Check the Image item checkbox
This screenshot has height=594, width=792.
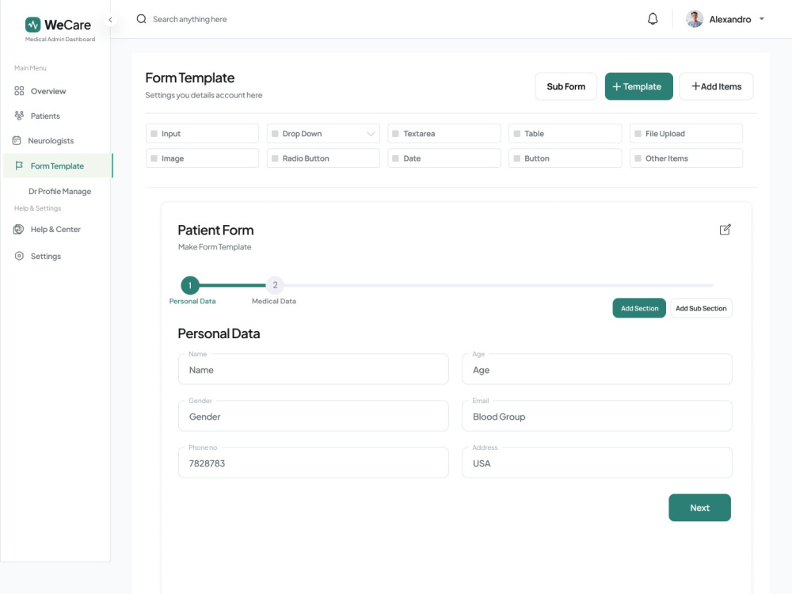click(154, 158)
